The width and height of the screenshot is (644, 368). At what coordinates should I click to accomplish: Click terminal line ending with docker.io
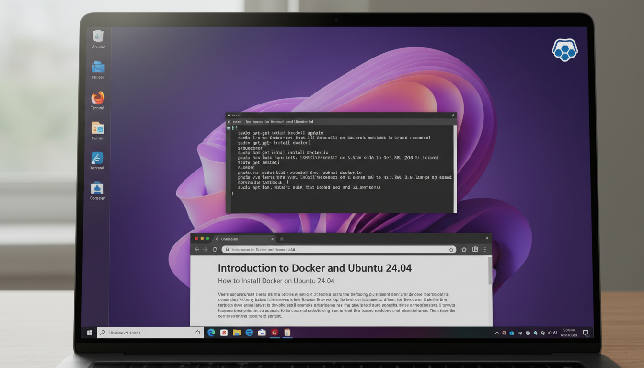(x=283, y=153)
